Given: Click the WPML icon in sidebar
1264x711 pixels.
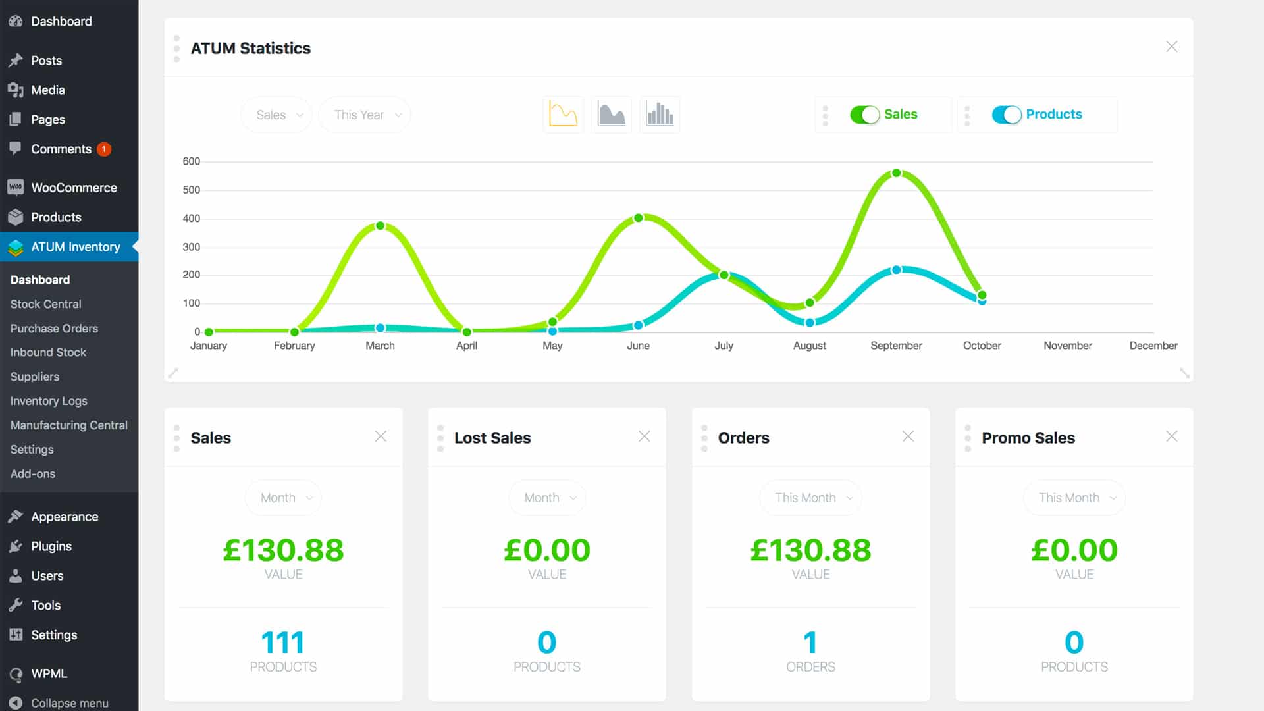Looking at the screenshot, I should click(16, 674).
